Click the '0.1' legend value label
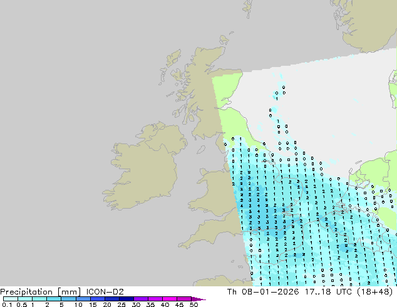This screenshot has height=307, width=397. coord(7,304)
